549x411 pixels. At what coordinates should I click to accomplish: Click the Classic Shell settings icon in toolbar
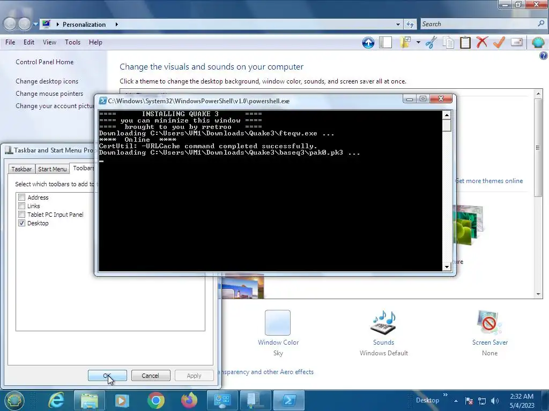(538, 43)
